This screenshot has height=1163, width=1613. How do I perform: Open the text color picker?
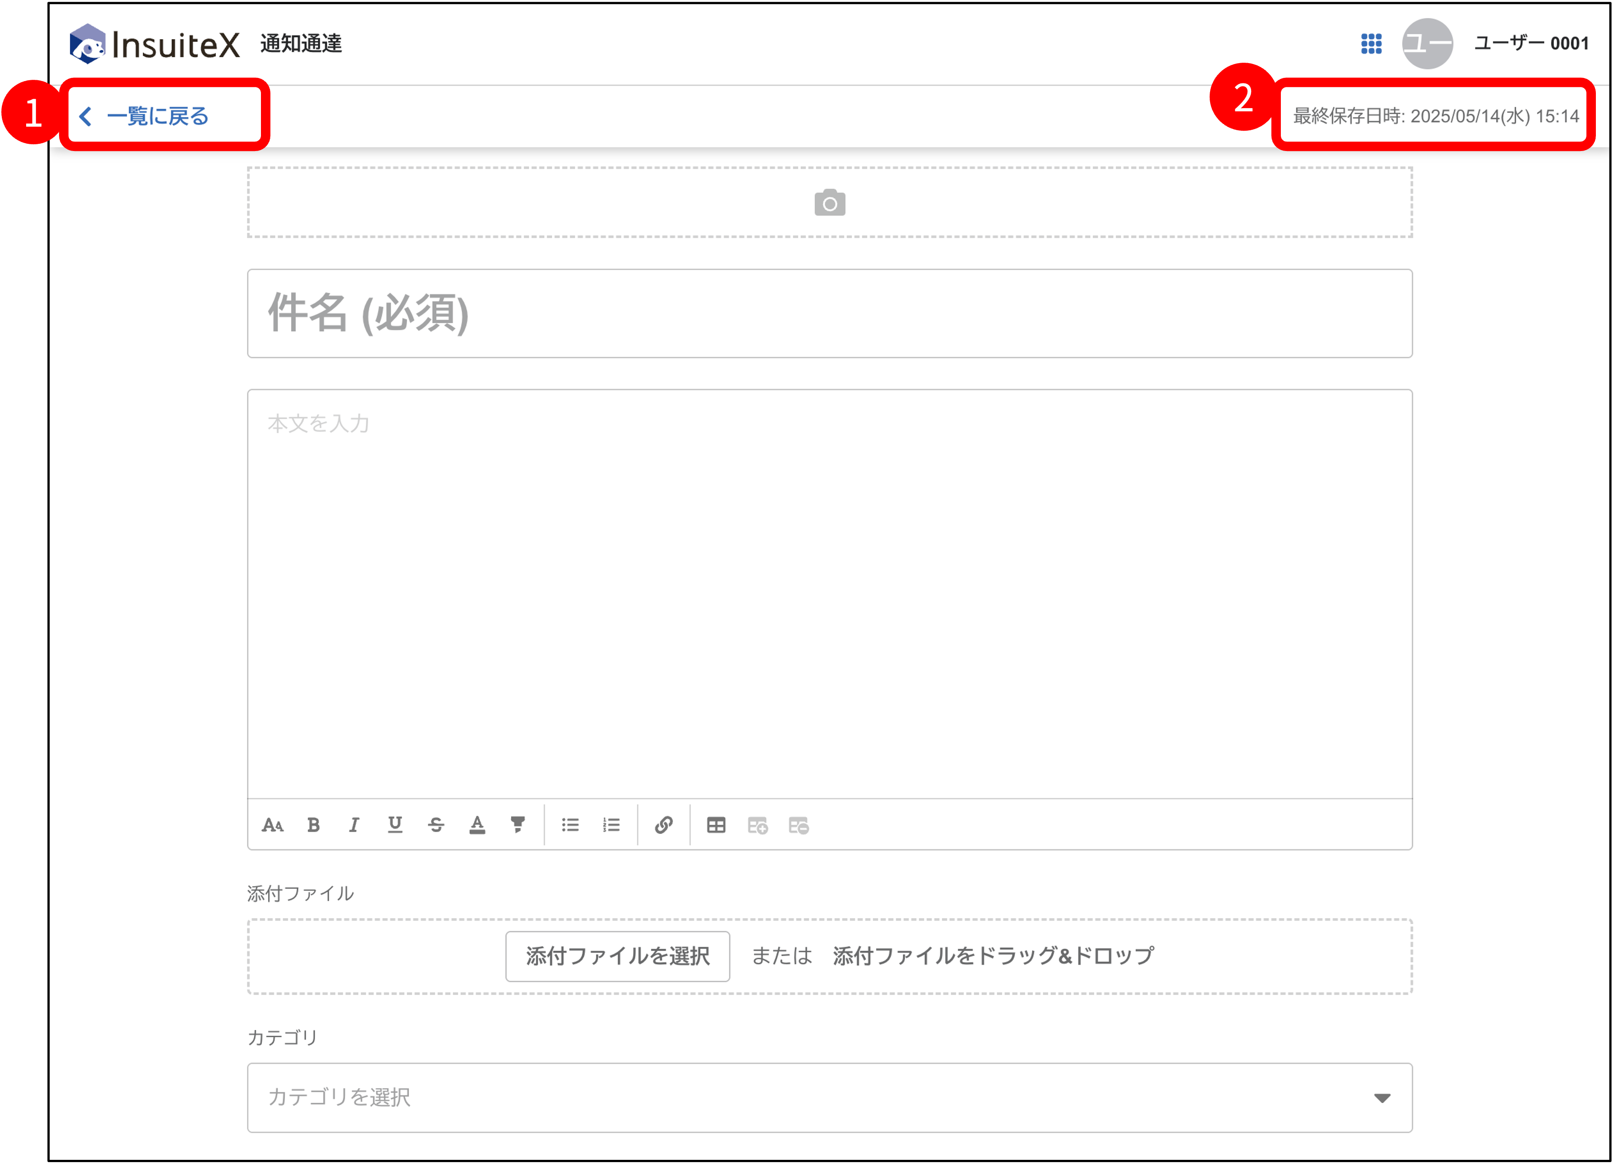(477, 825)
